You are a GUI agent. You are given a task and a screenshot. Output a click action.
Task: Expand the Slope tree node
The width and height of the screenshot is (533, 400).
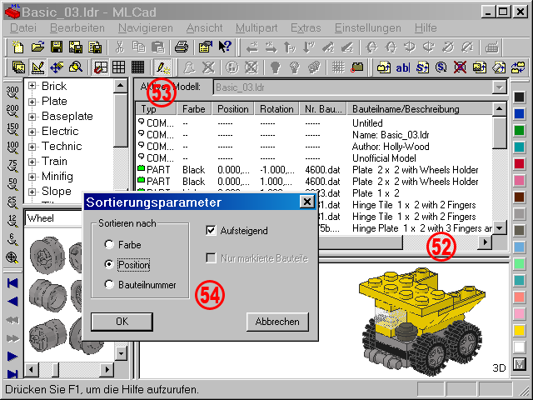32,192
